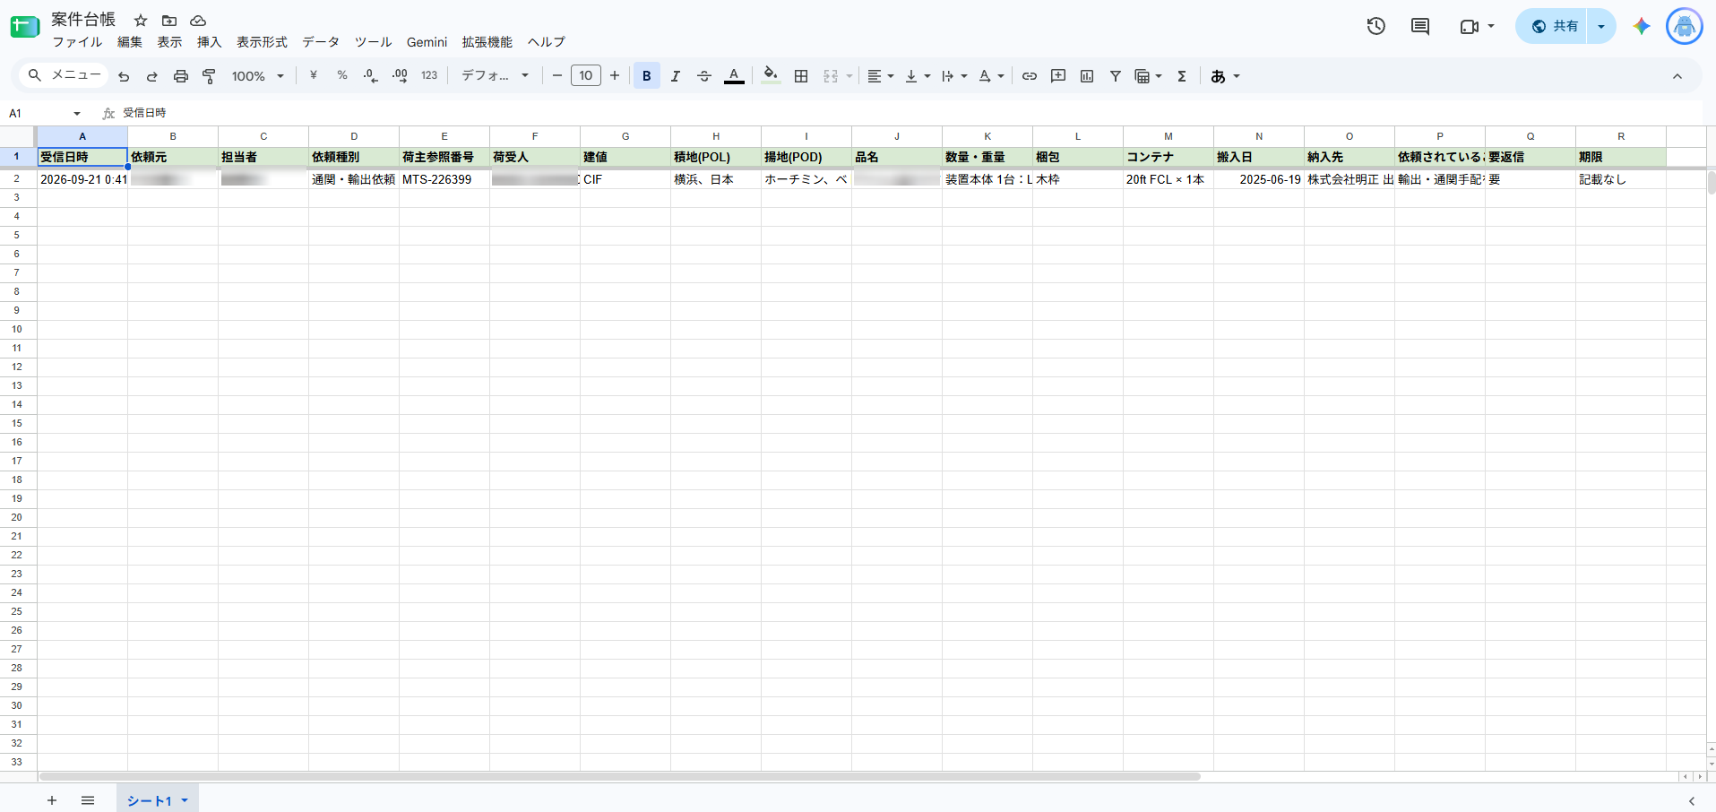Add a comment with toolbar icon
The width and height of the screenshot is (1716, 812).
pyautogui.click(x=1058, y=76)
